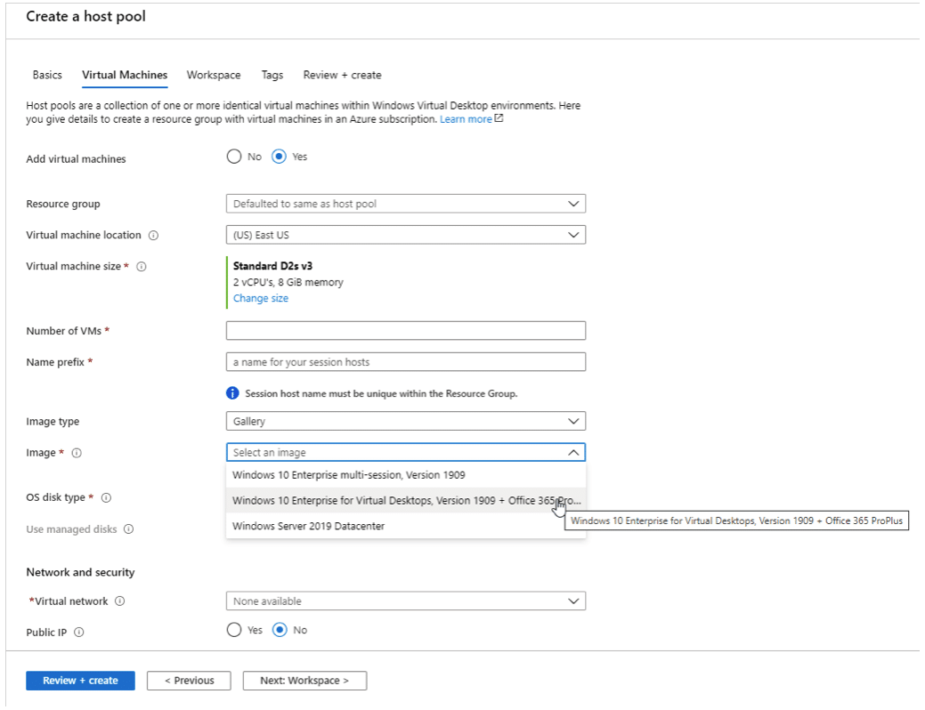Click the Change size link
This screenshot has width=925, height=710.
click(x=261, y=298)
